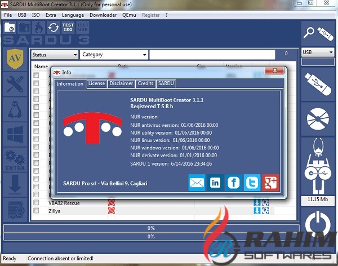338x266 pixels.
Task: Click the Create ISO disc icon
Action: click(x=318, y=119)
